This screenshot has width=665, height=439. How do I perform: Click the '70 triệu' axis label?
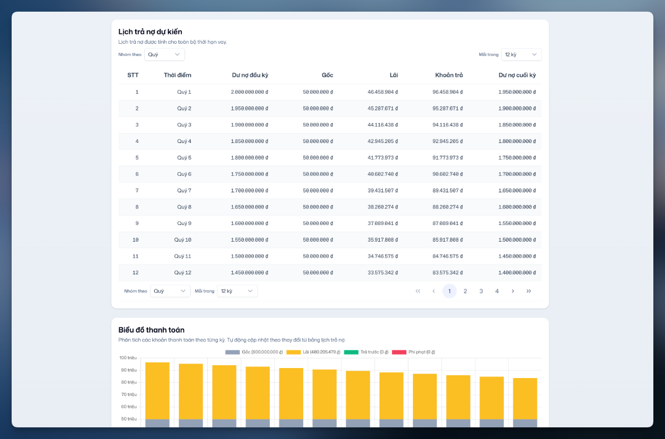pyautogui.click(x=128, y=394)
